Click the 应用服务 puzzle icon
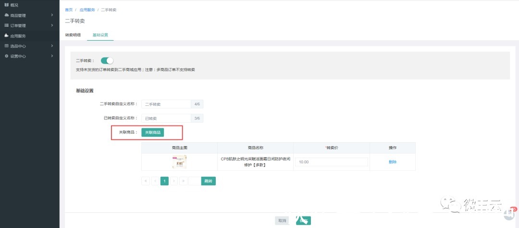This screenshot has height=228, width=519. [x=6, y=35]
